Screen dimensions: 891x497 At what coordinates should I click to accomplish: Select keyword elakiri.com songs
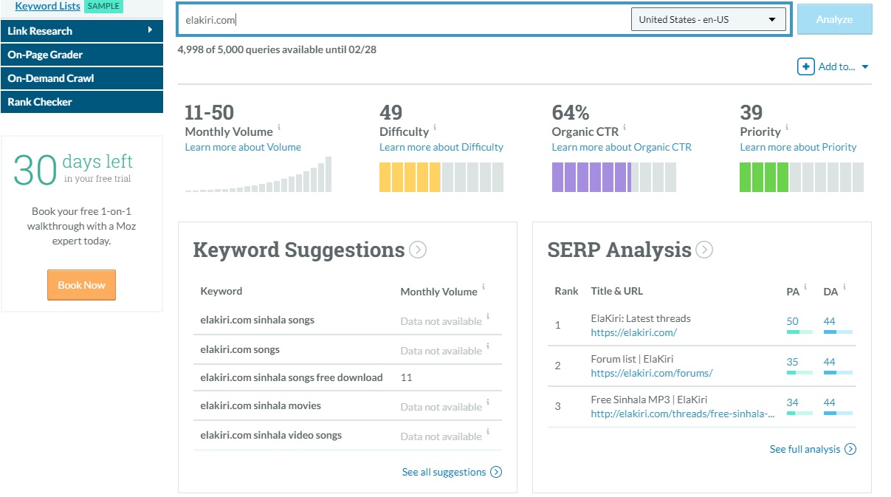tap(240, 349)
